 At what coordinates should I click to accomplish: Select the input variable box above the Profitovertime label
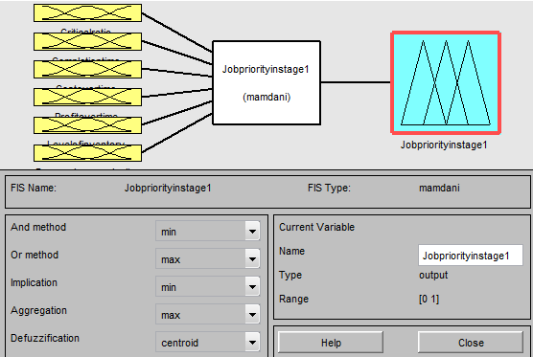87,97
